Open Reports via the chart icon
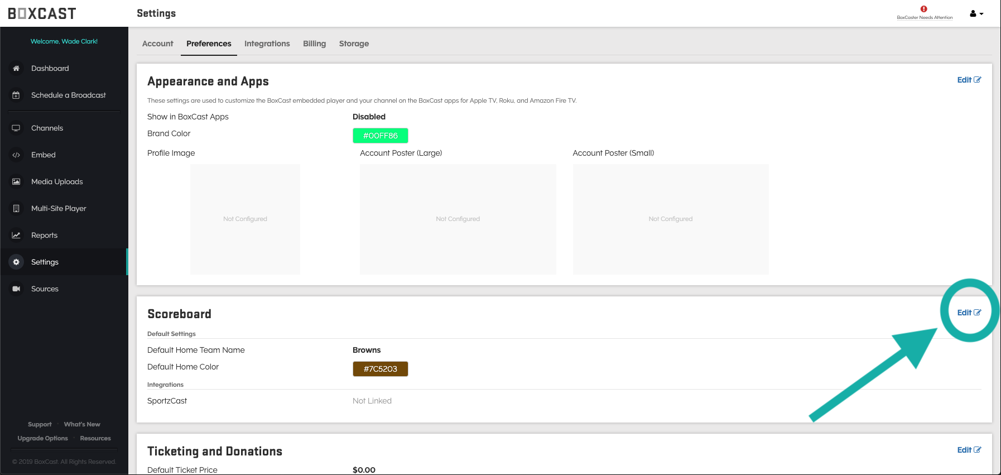1001x475 pixels. tap(16, 236)
